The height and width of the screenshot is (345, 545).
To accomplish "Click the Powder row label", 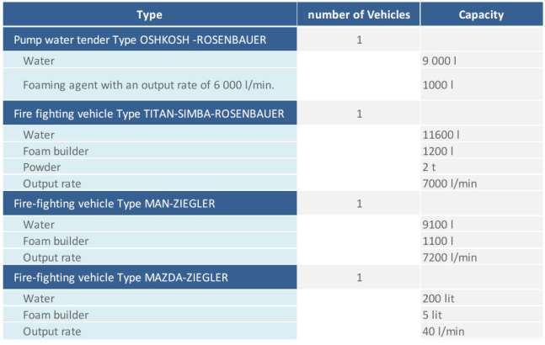I will coord(42,167).
